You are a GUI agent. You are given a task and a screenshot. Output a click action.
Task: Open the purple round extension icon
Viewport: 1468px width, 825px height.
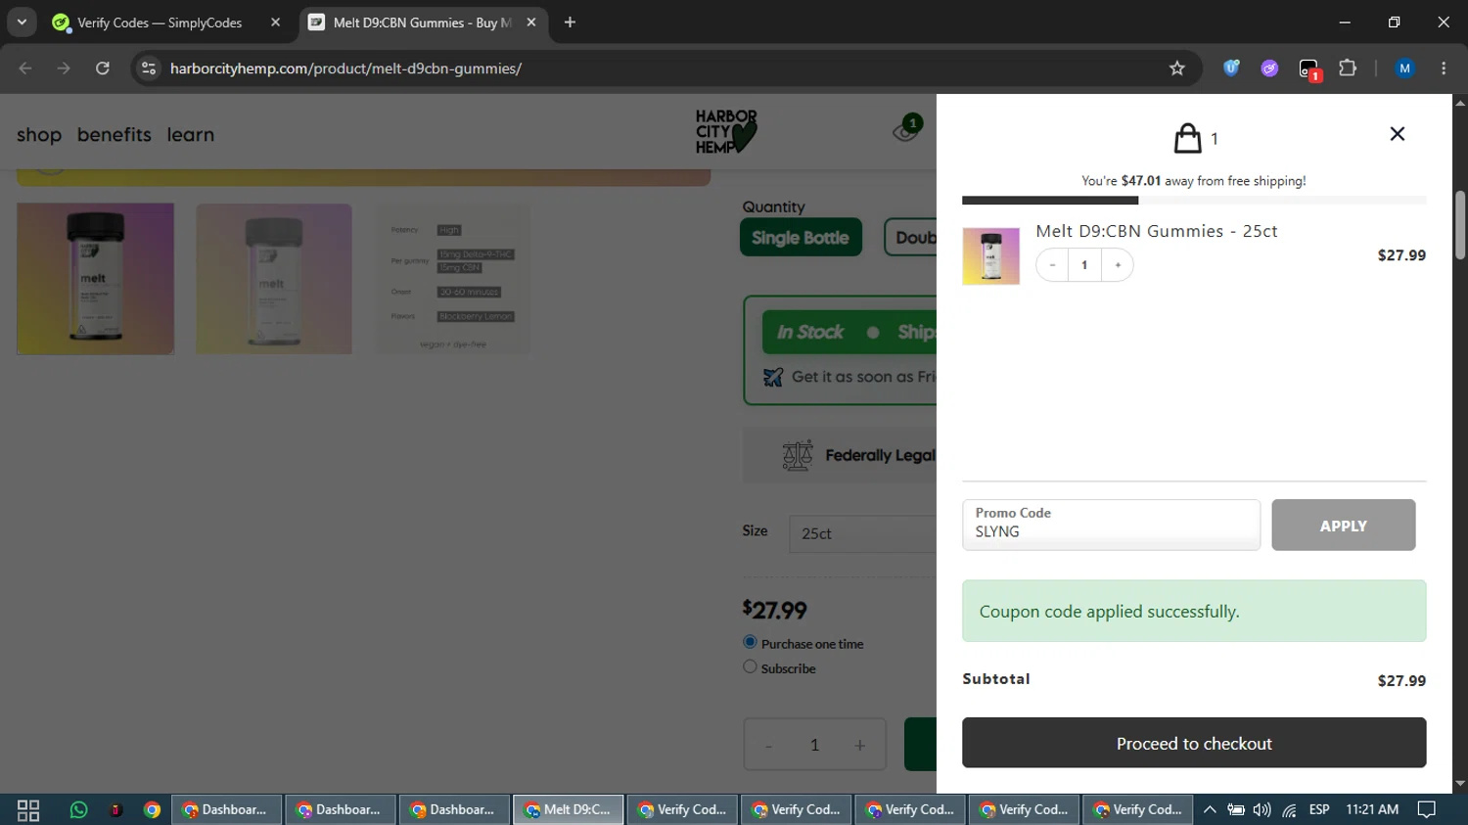point(1269,69)
